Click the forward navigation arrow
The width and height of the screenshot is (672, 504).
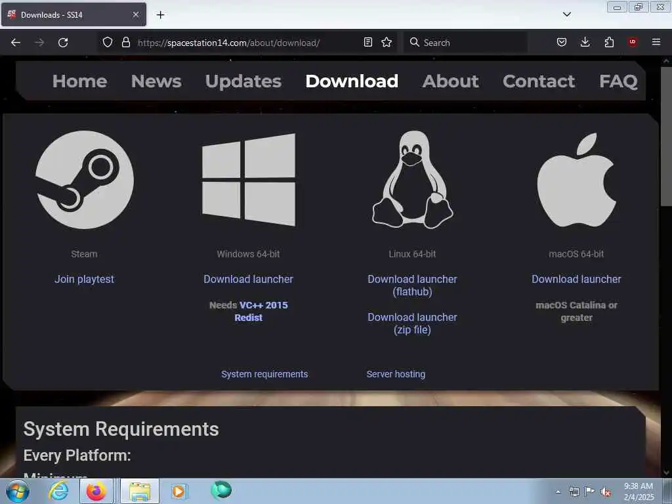(x=39, y=43)
